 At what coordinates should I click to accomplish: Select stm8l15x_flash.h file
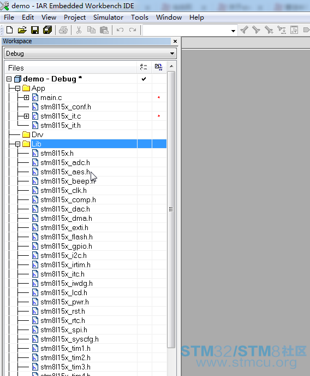66,237
